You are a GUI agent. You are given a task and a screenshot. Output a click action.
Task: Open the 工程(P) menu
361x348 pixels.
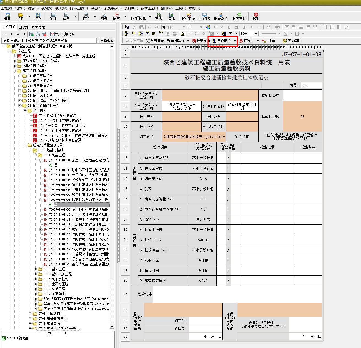tap(6, 8)
